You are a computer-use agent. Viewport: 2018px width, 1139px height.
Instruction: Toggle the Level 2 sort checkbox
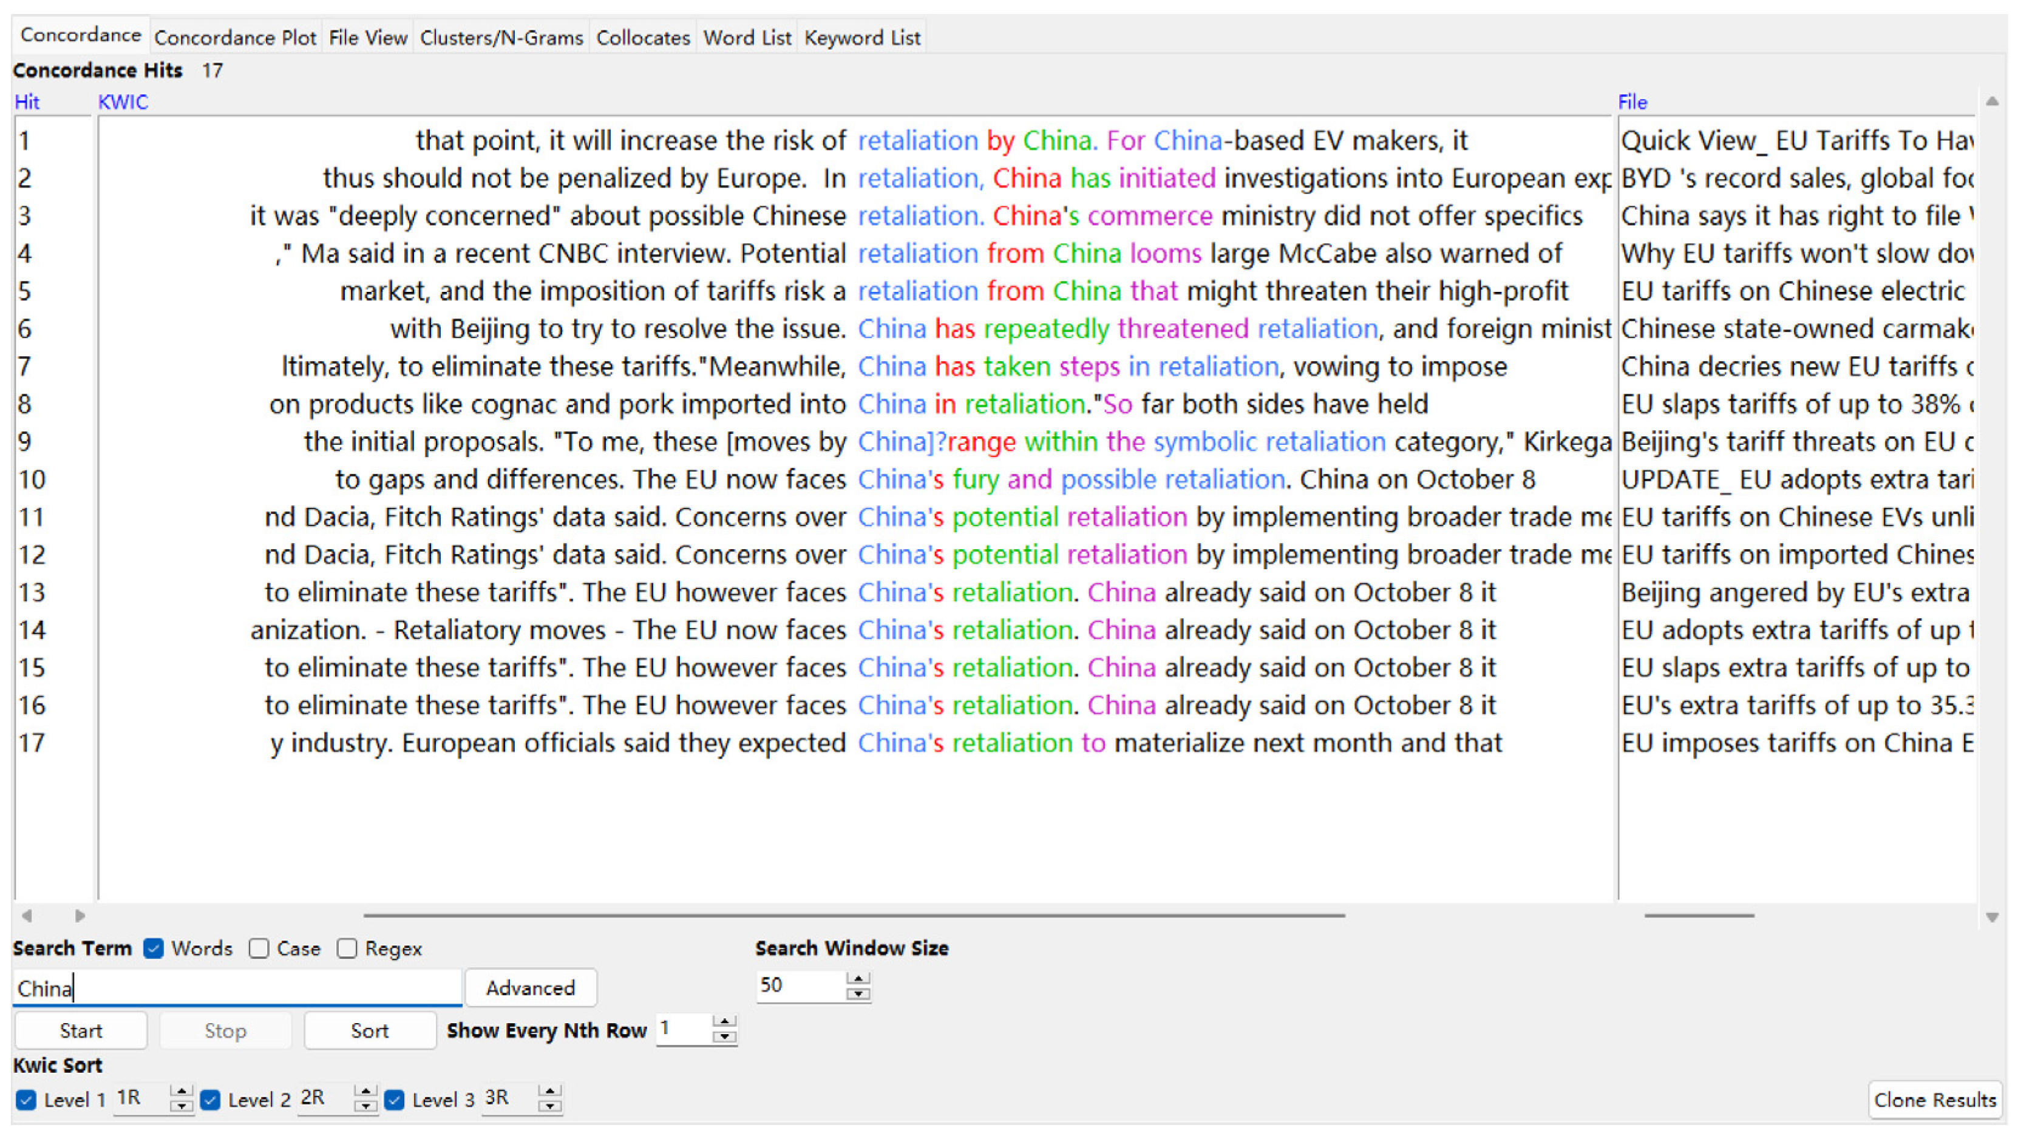(x=210, y=1100)
